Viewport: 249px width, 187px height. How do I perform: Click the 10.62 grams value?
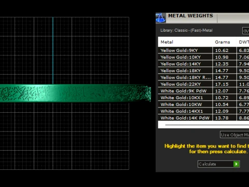pyautogui.click(x=222, y=50)
